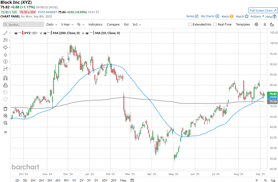Click the redo arrow icon

pos(5,100)
